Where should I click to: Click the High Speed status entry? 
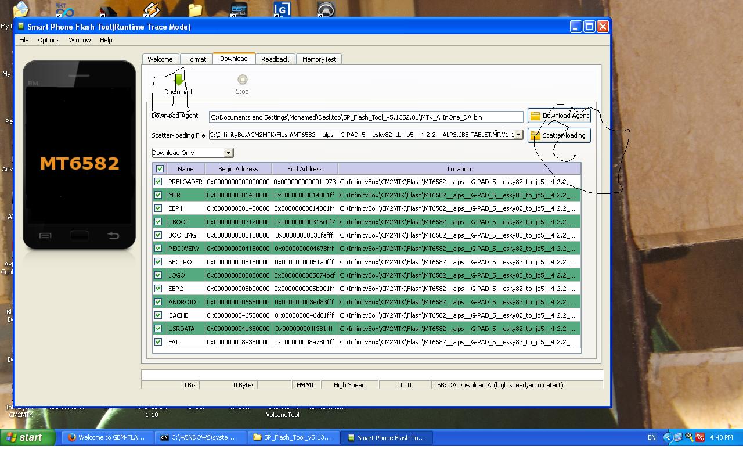349,385
